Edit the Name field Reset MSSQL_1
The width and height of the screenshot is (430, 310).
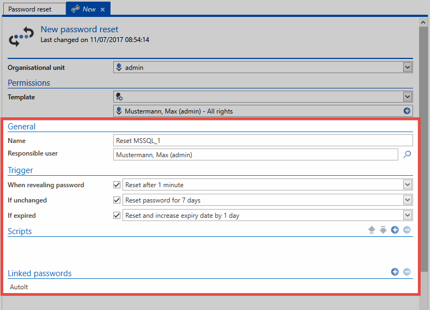point(263,140)
